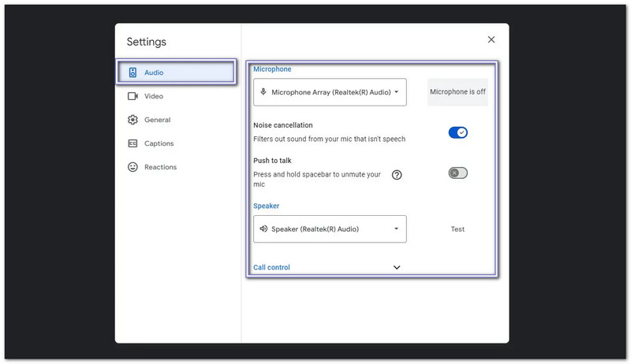
Task: Click the General gear icon
Action: 133,120
